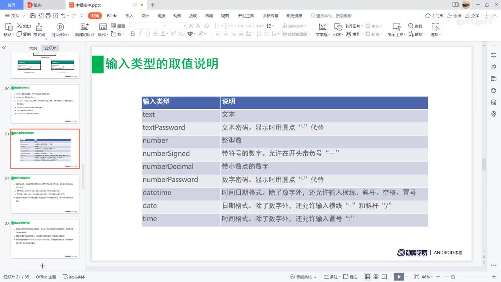Open the font size combo box

[x=177, y=26]
